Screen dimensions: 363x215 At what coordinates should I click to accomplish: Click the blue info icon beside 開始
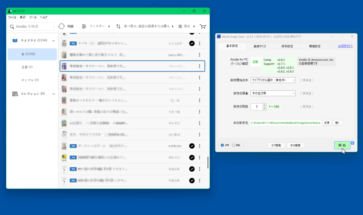coord(352,143)
